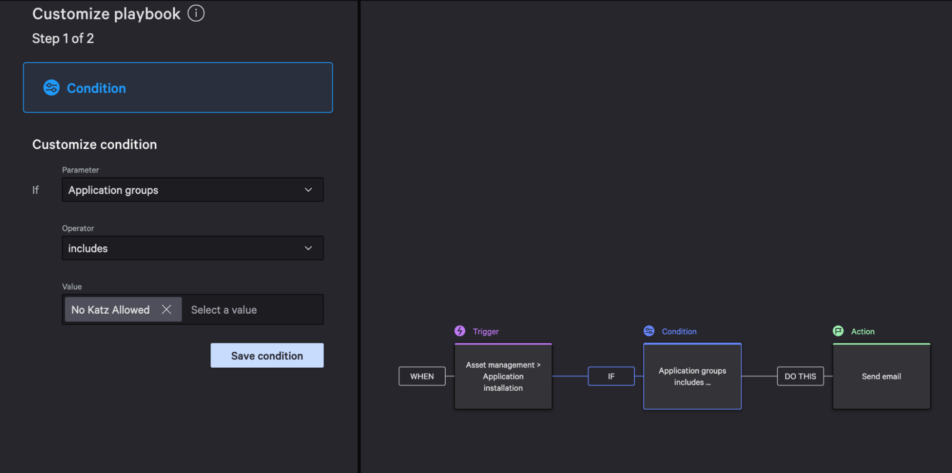Expand the Operator dropdown chevron
The height and width of the screenshot is (473, 952).
pyautogui.click(x=308, y=248)
